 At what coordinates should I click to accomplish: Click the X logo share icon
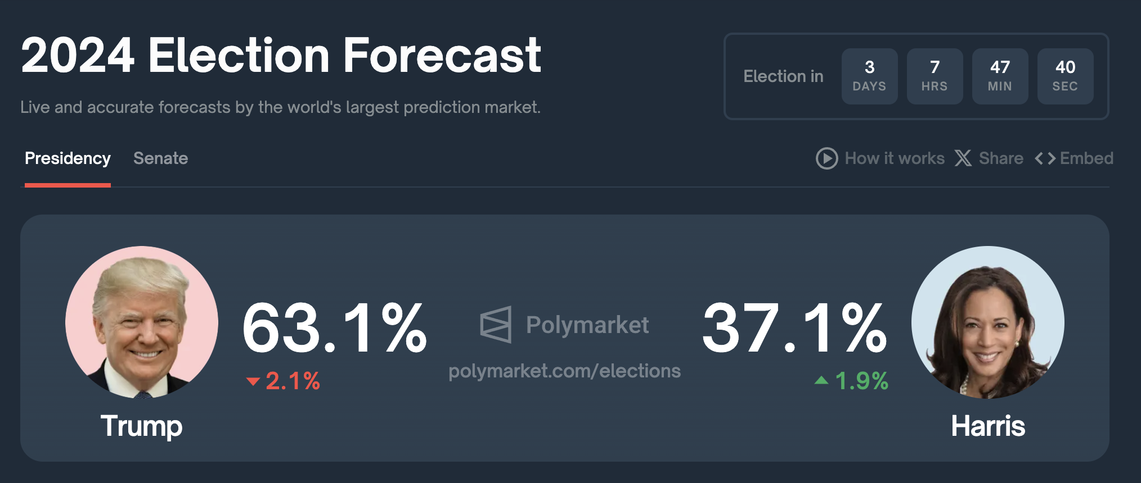click(963, 158)
